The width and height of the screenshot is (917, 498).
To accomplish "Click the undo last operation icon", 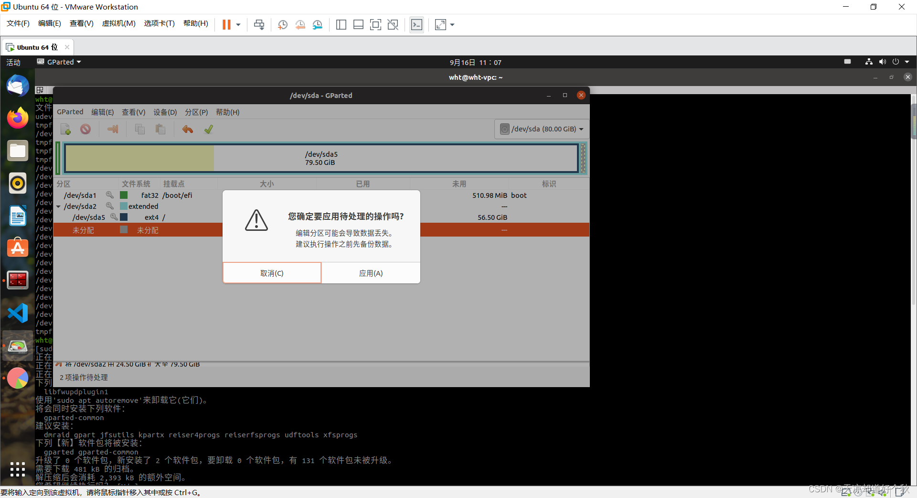I will (x=188, y=129).
